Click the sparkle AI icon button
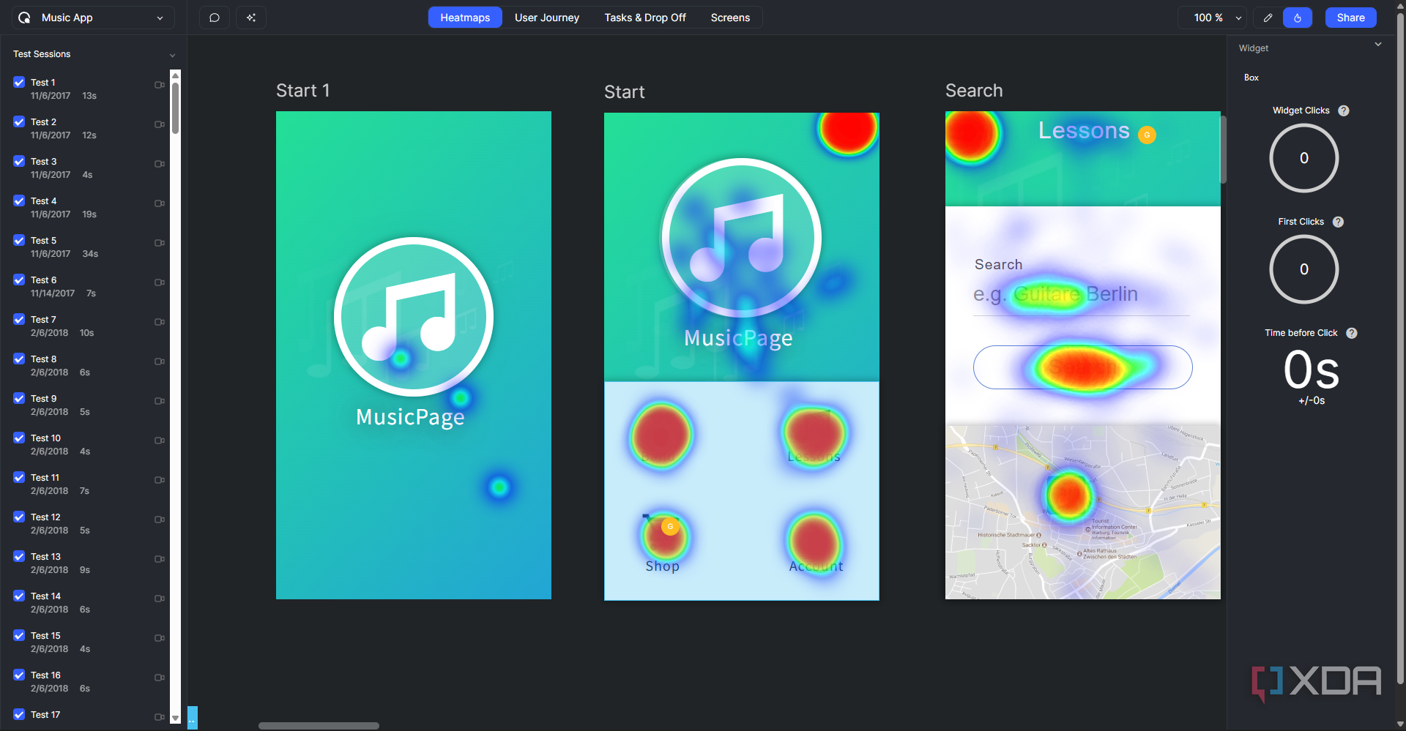This screenshot has width=1406, height=731. (x=251, y=18)
